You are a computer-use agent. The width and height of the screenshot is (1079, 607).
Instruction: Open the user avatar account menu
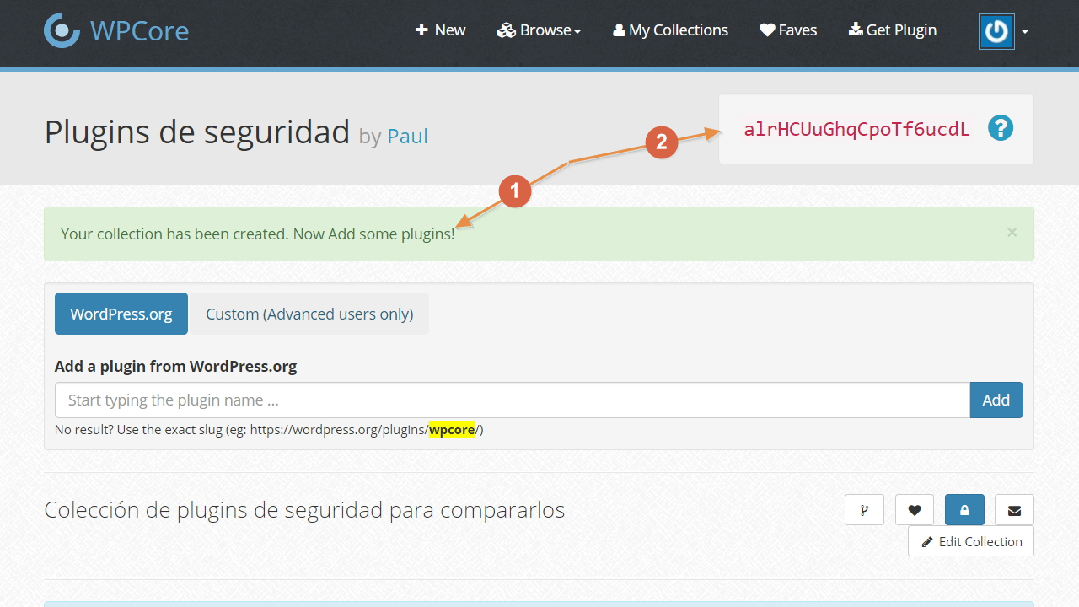click(1003, 31)
